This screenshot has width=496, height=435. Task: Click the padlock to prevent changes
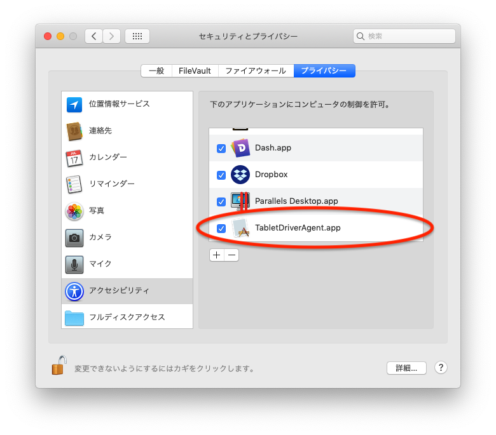[59, 365]
